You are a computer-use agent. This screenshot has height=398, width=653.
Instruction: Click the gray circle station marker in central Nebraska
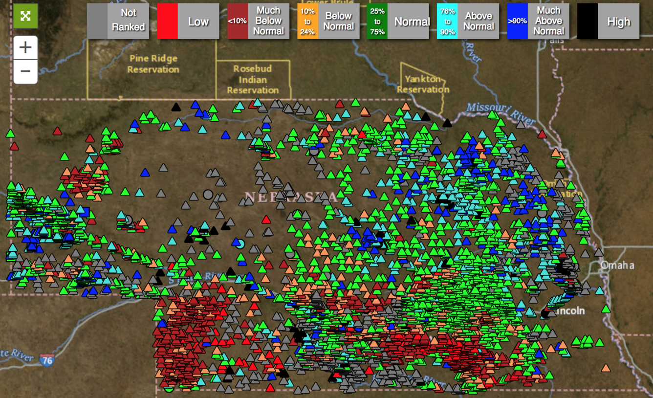point(207,195)
